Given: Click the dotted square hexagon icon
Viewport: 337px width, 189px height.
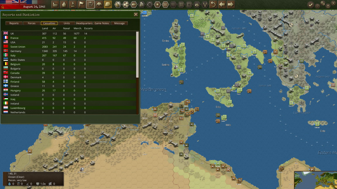Looking at the screenshot, I should pyautogui.click(x=189, y=4).
